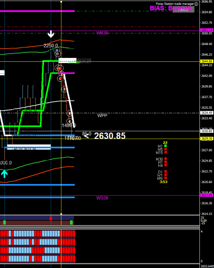
Task: Click white order box on the 2644.86 line
Action: (67, 60)
